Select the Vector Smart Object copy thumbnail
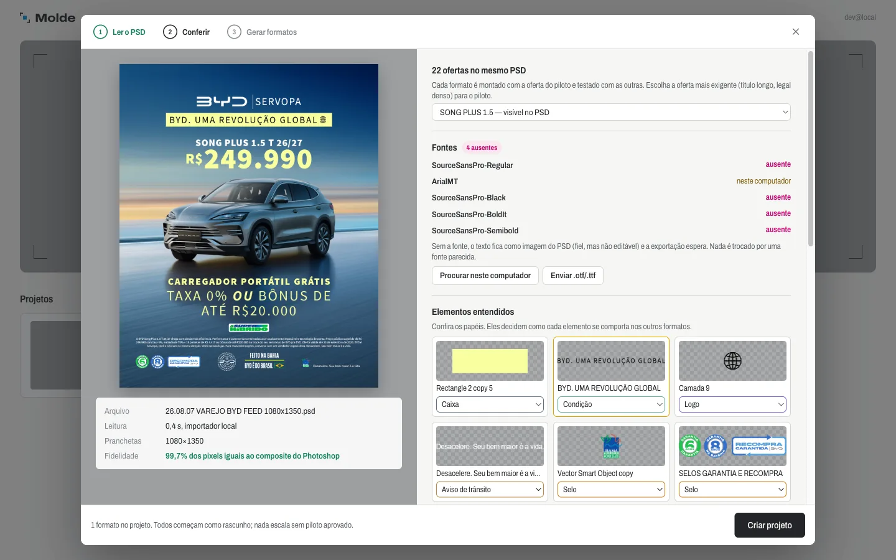 click(611, 446)
